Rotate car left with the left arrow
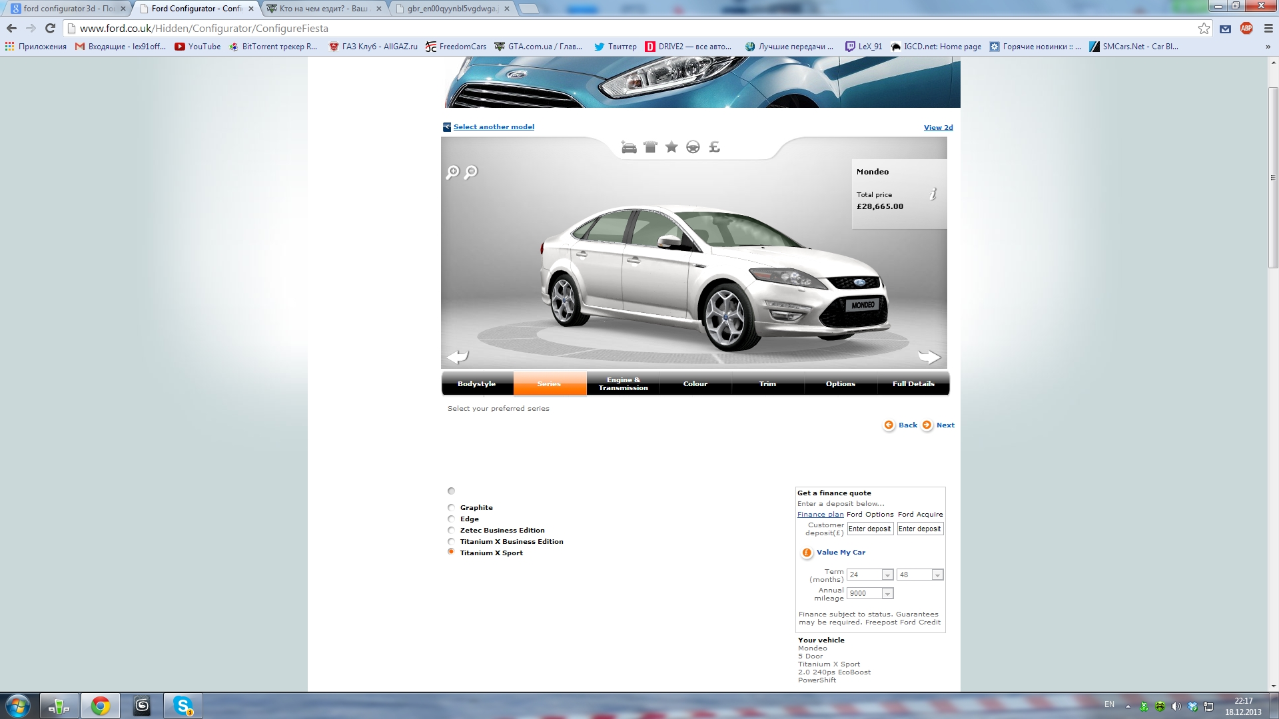The height and width of the screenshot is (719, 1279). [x=458, y=357]
